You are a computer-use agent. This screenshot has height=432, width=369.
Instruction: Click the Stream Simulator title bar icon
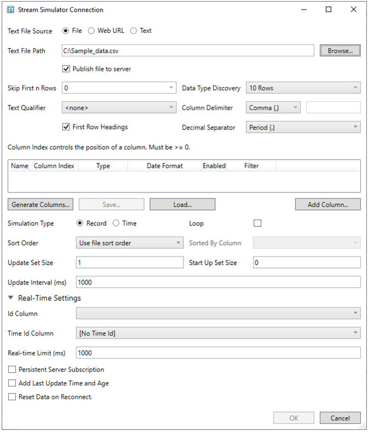11,10
